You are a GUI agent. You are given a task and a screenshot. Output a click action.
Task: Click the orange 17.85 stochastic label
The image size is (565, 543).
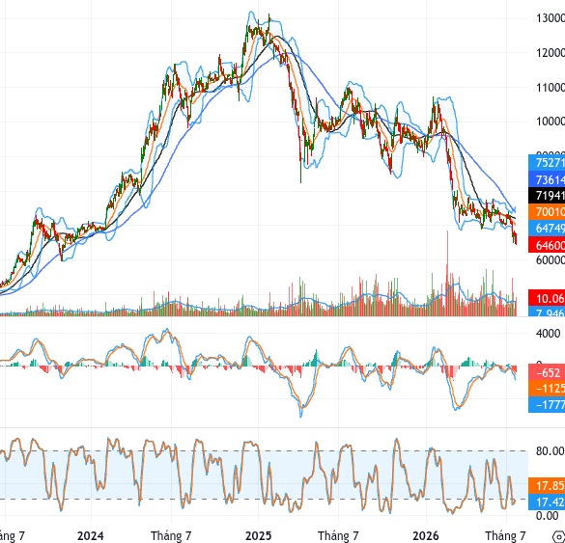point(547,486)
